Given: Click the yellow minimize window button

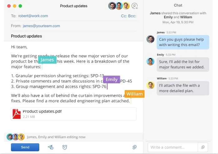Looking at the screenshot, I should click(x=15, y=6).
